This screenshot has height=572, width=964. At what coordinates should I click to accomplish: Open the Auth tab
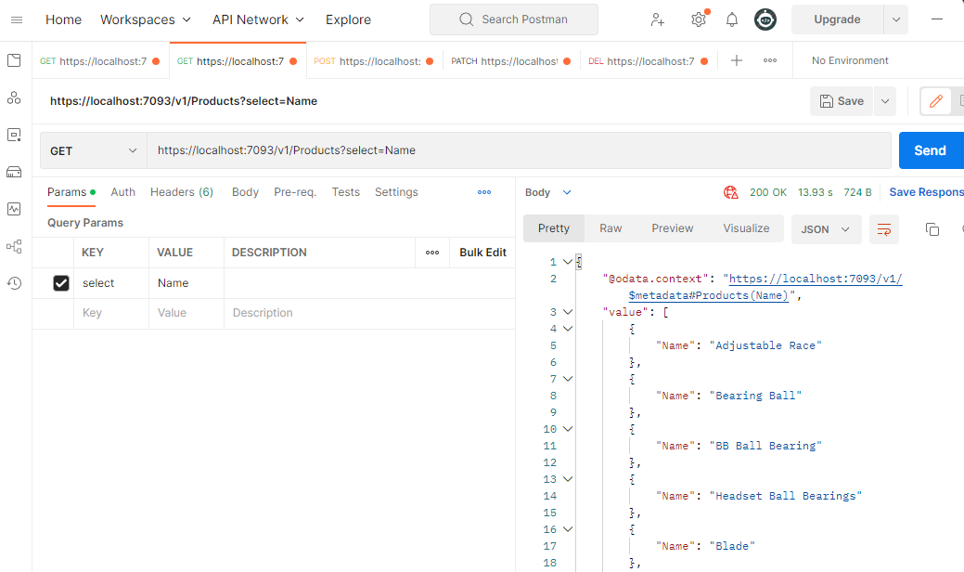point(123,192)
